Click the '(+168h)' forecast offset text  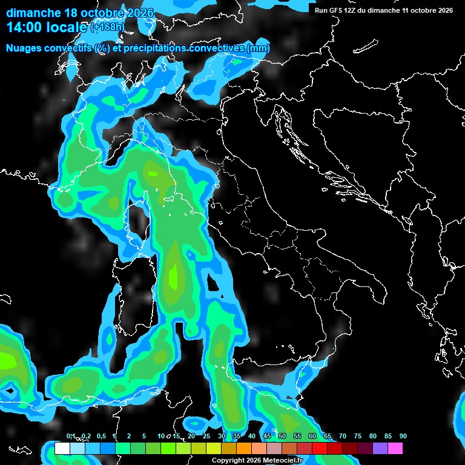107,27
